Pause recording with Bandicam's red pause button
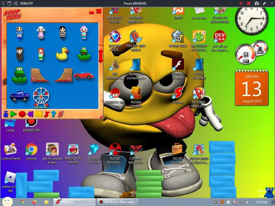The image size is (275, 206). click(241, 3)
